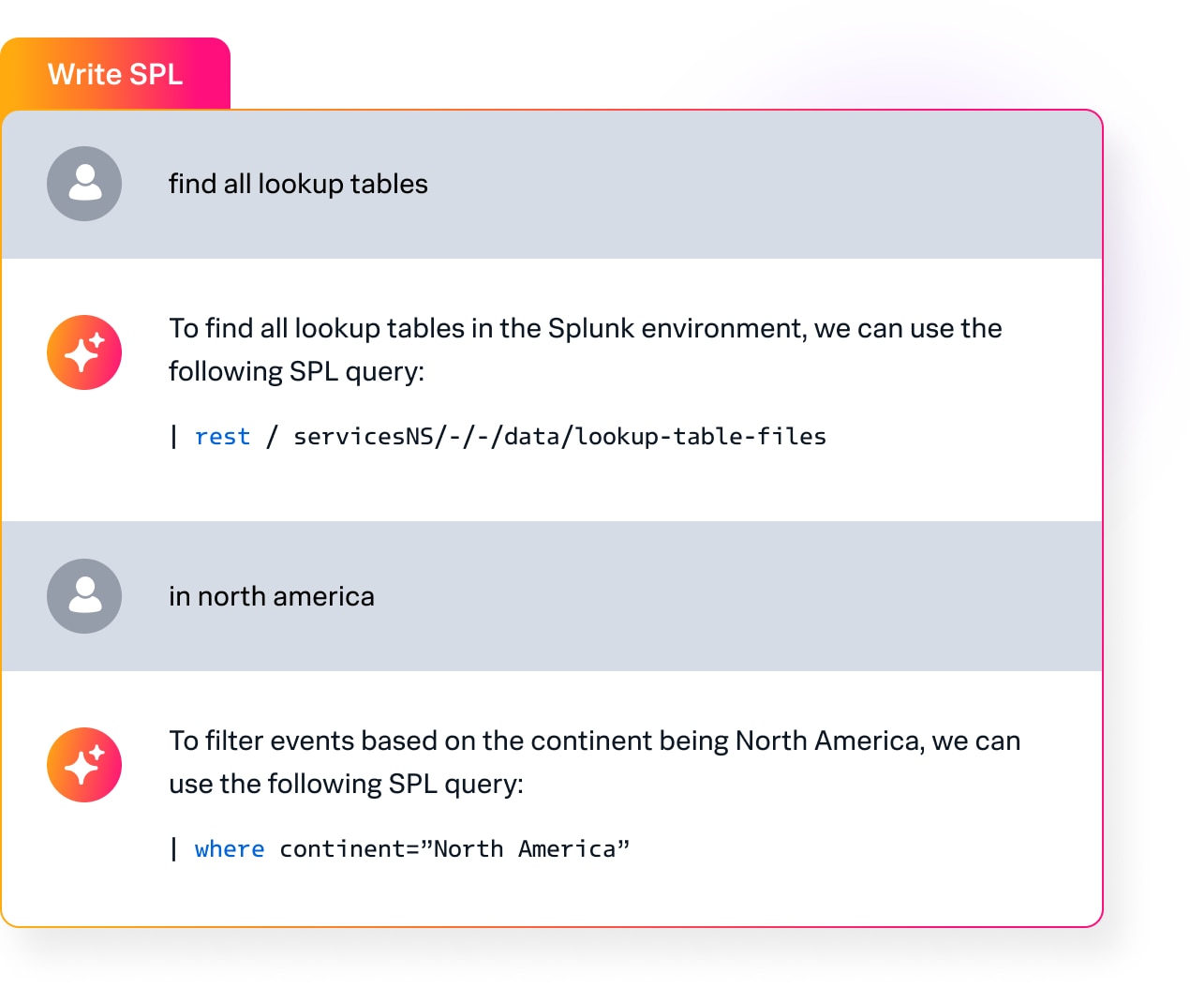Click the "To filter events" response paragraph
The image size is (1190, 1003).
[594, 761]
